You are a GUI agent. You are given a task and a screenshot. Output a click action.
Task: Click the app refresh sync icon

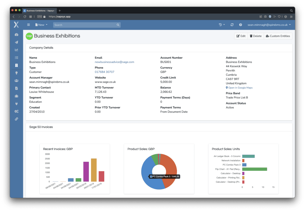click(x=232, y=25)
